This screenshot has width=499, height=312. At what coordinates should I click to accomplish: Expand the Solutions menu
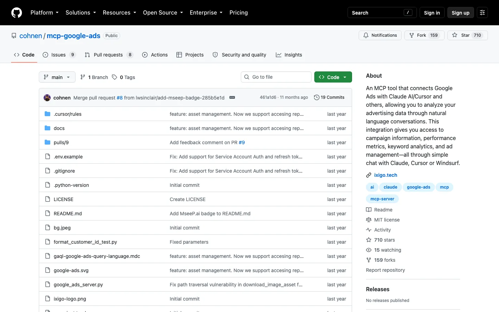[x=81, y=12]
